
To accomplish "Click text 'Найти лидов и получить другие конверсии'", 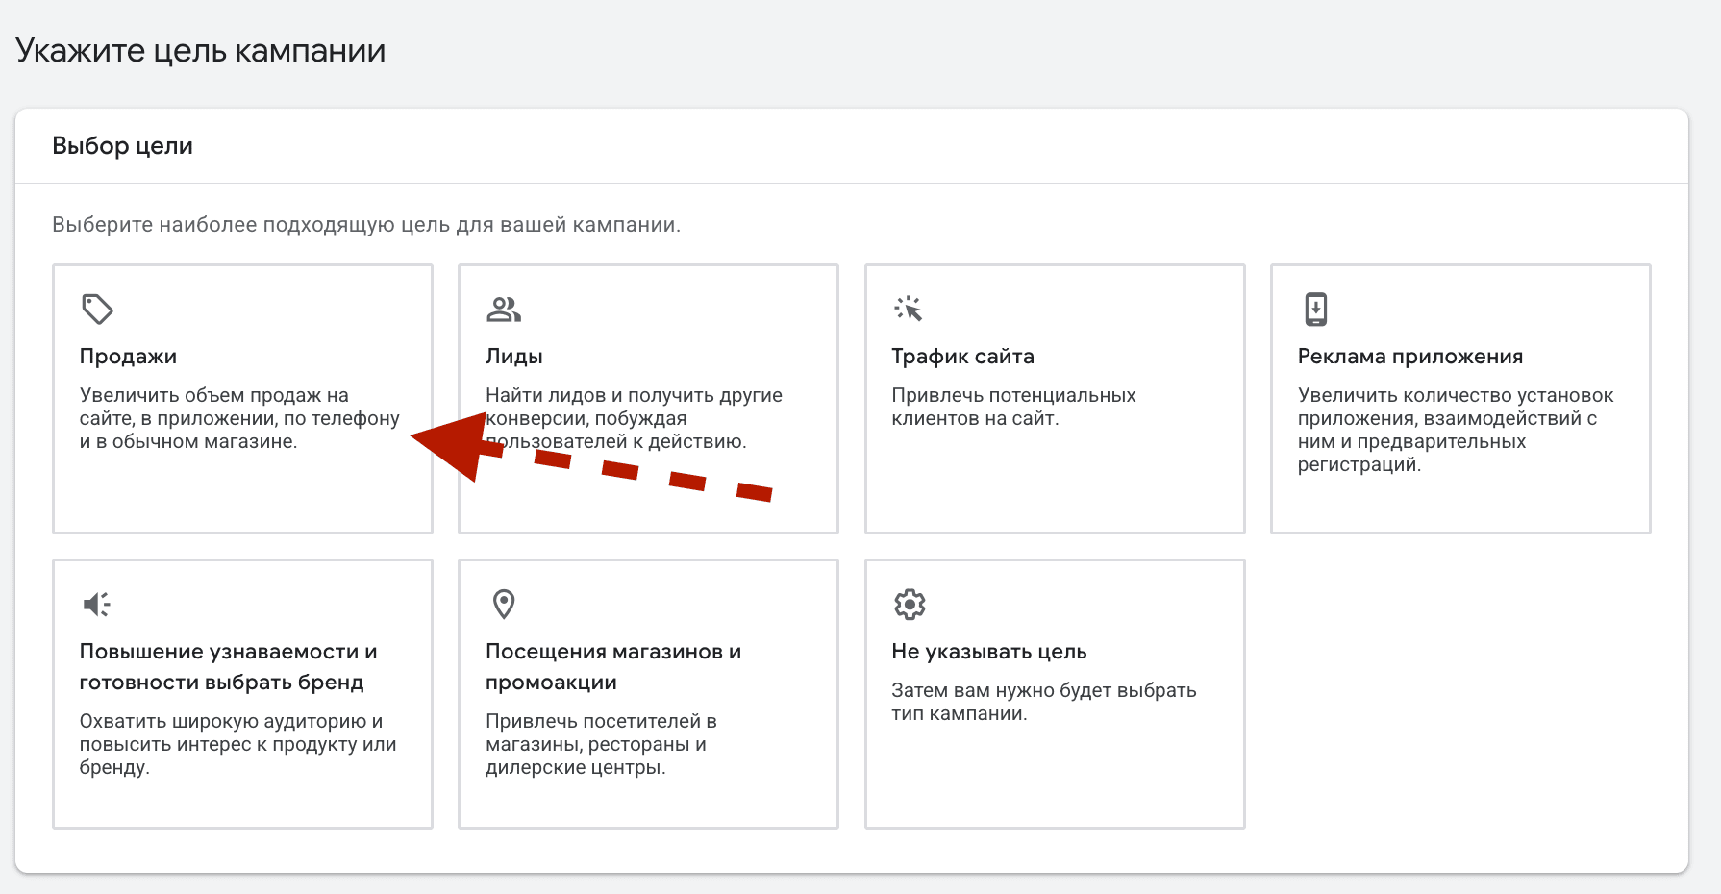I will [x=634, y=407].
